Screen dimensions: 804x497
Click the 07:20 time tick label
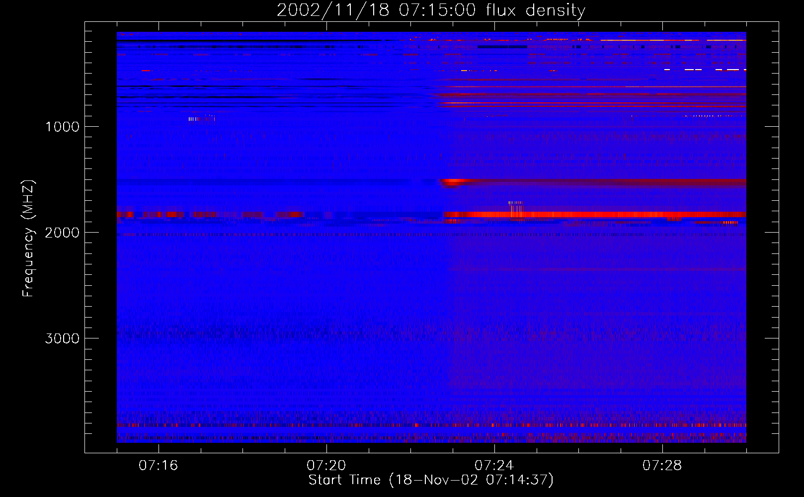coord(326,466)
